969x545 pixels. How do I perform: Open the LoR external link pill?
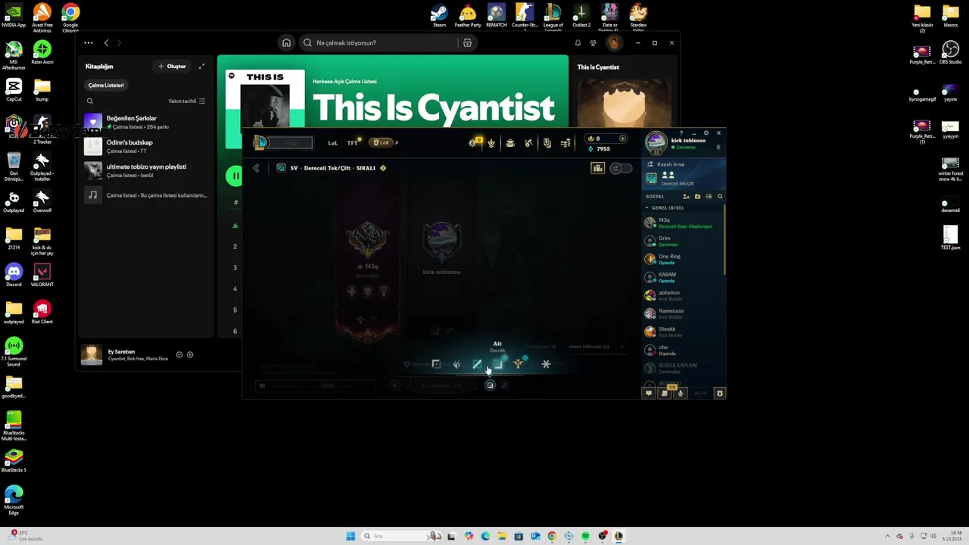tap(381, 142)
